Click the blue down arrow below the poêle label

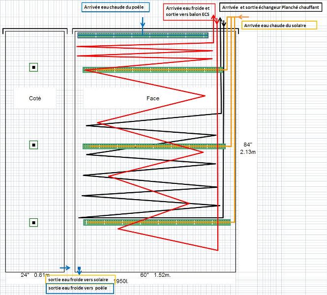[143, 22]
